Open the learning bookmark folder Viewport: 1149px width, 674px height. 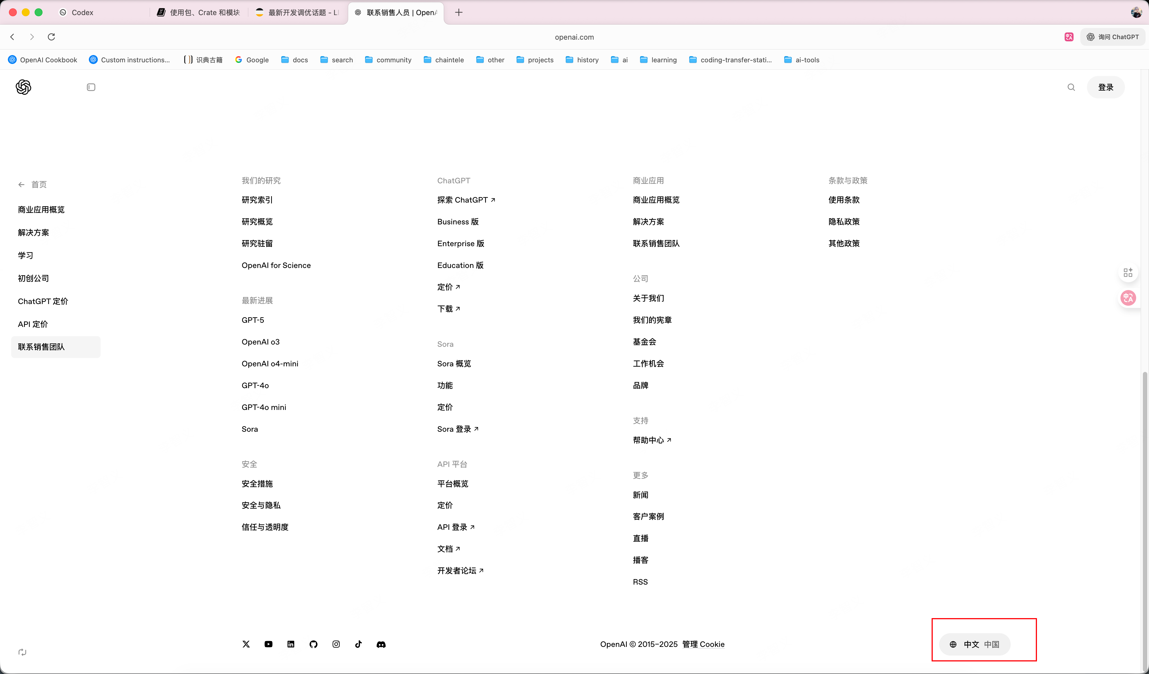point(658,60)
